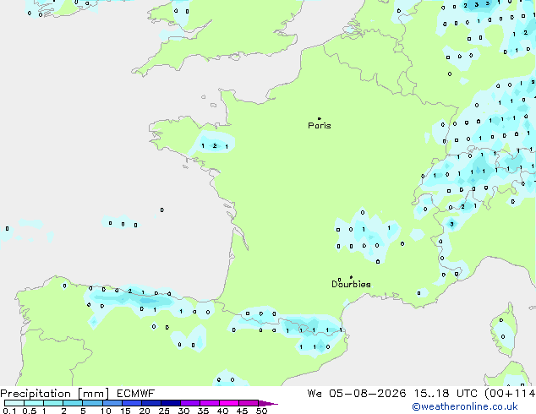Select the 0.1 mm lightest cyan legend swatch
This screenshot has height=414, width=536.
click(x=14, y=403)
